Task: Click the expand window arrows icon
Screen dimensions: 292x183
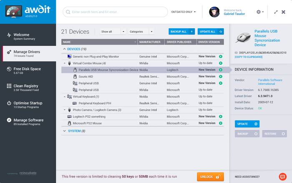Action: click(276, 12)
